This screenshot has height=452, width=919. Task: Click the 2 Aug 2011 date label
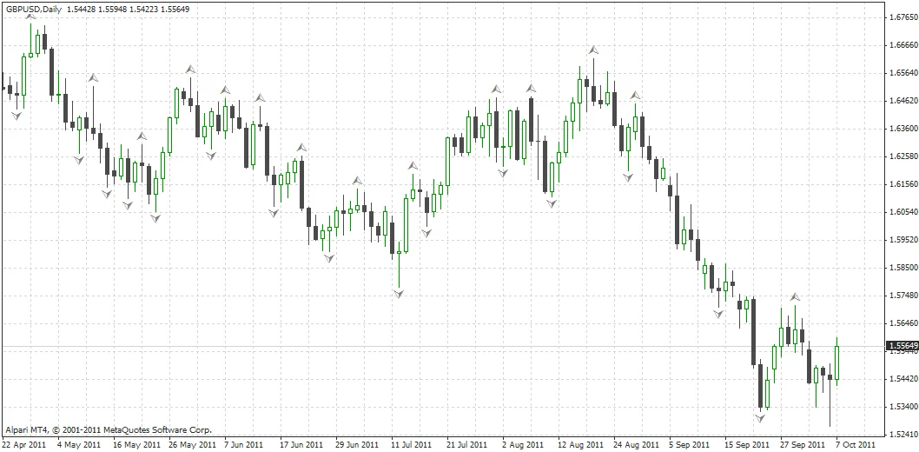tap(524, 445)
